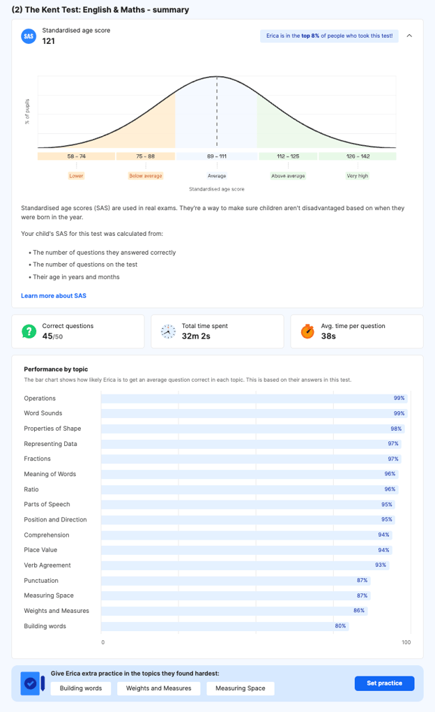
Task: Click the Operations 99% bar
Action: click(x=254, y=398)
